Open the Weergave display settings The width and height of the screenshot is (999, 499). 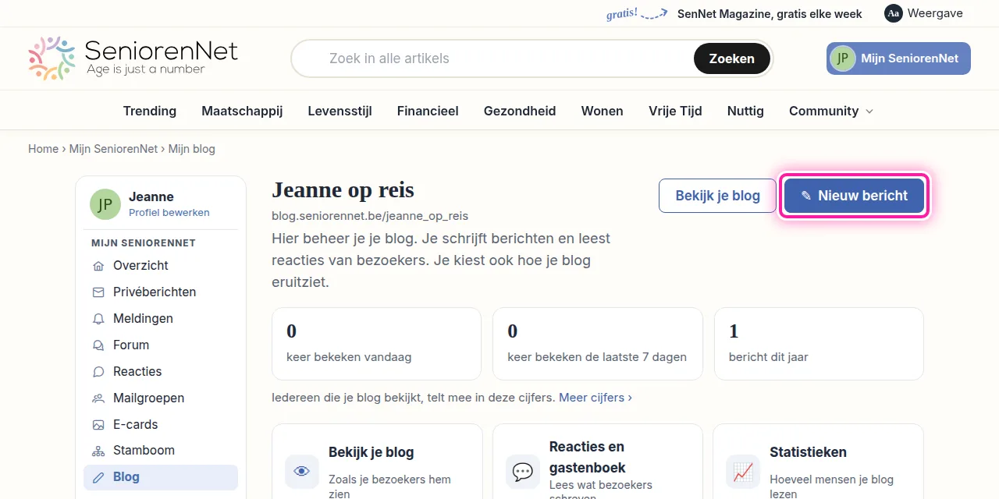[x=923, y=13]
